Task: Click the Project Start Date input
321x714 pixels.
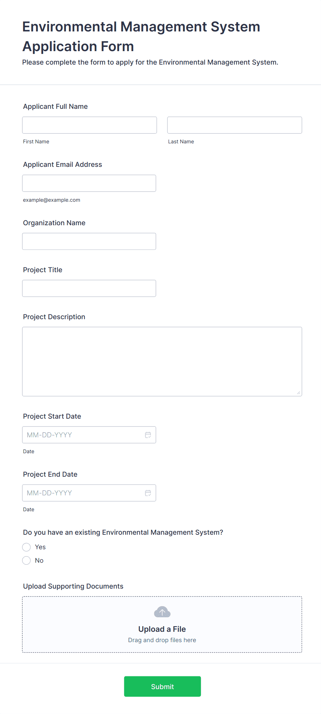Action: coord(83,435)
